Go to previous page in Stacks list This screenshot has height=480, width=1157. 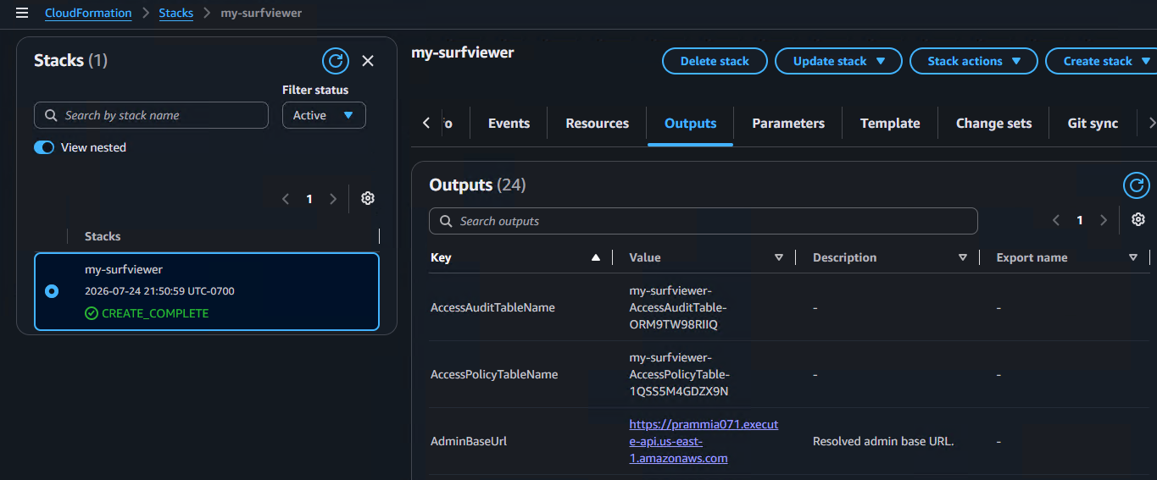pyautogui.click(x=286, y=199)
